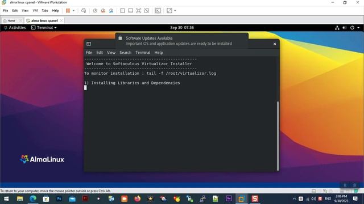Open the VM menu in VMware
The width and height of the screenshot is (364, 204).
click(35, 11)
